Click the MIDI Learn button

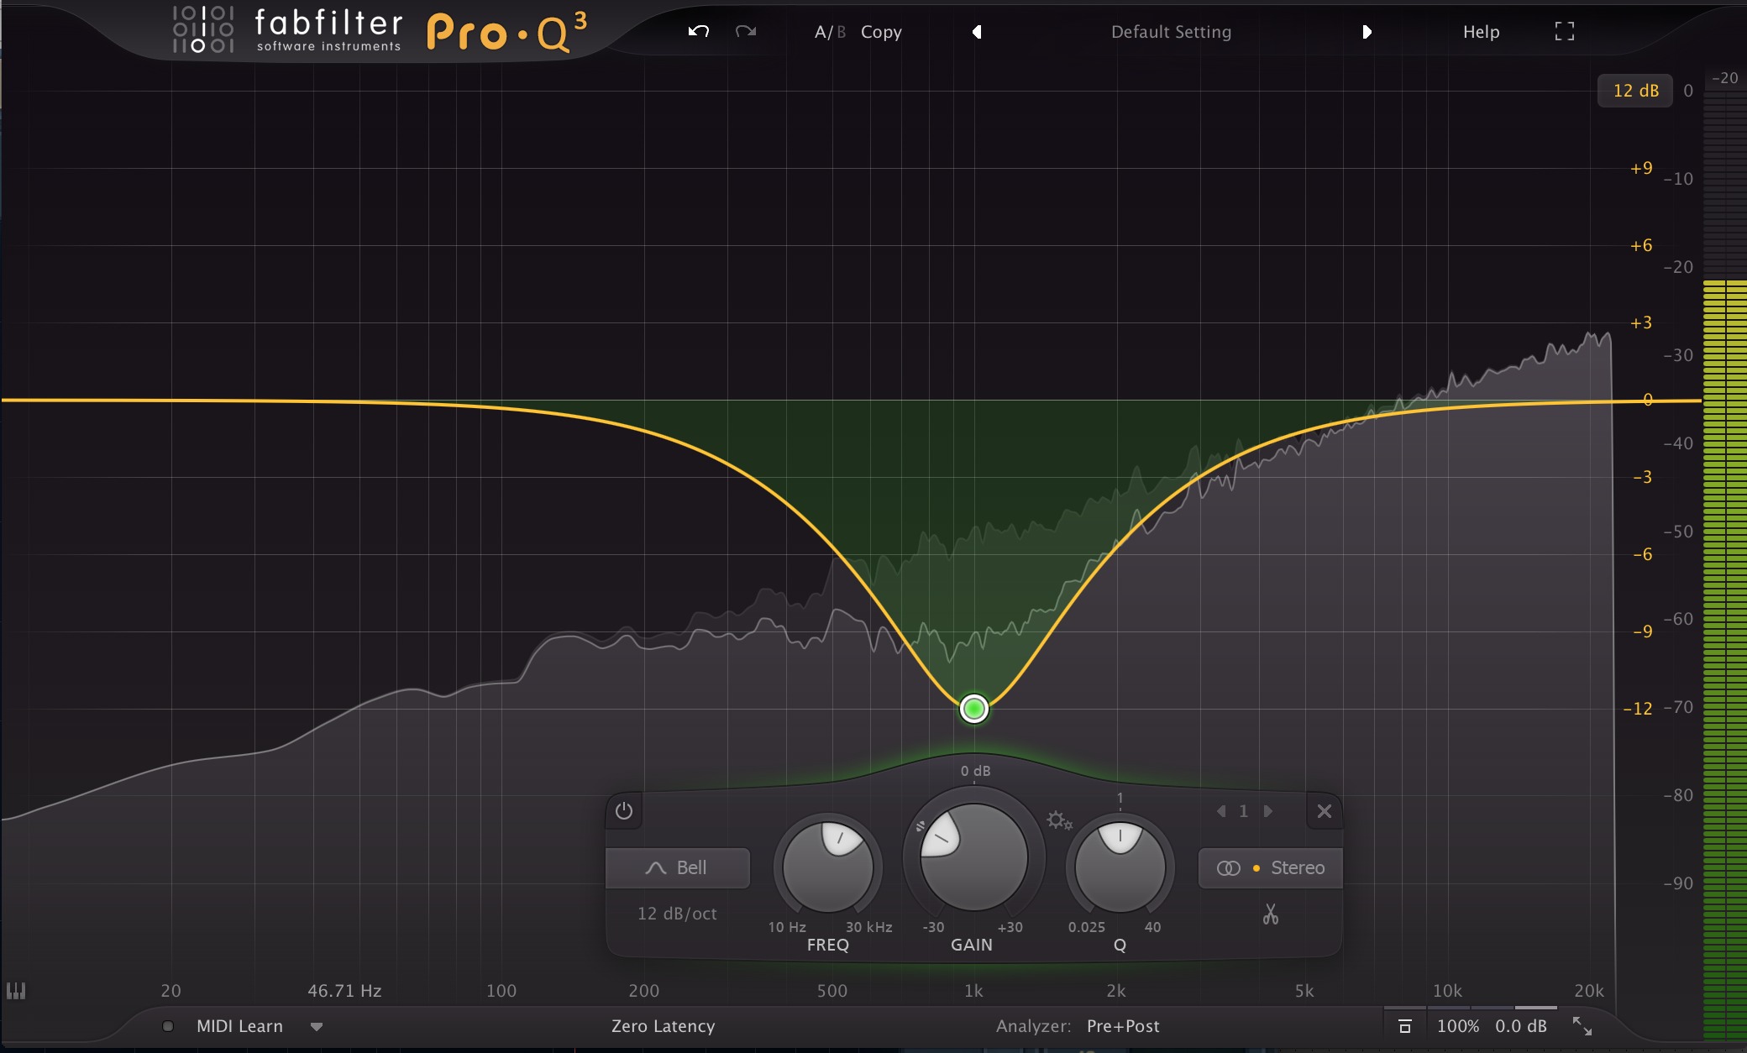click(x=239, y=1026)
